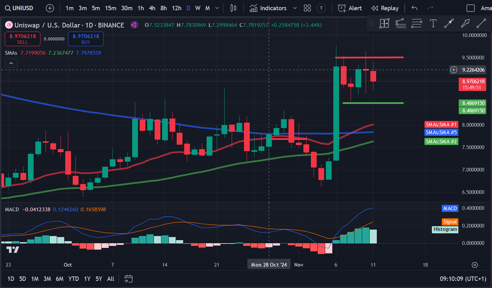The width and height of the screenshot is (492, 288).
Task: Open the Indicators dialog
Action: coord(268,8)
